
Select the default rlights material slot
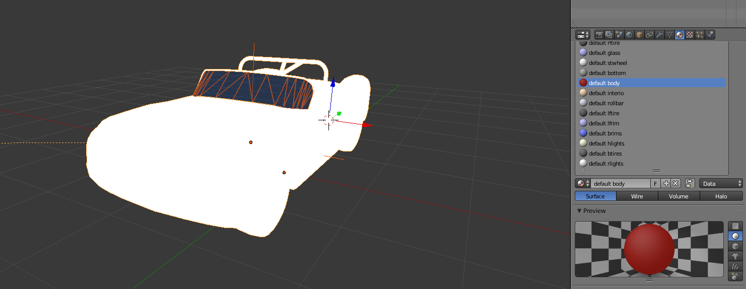(652, 164)
